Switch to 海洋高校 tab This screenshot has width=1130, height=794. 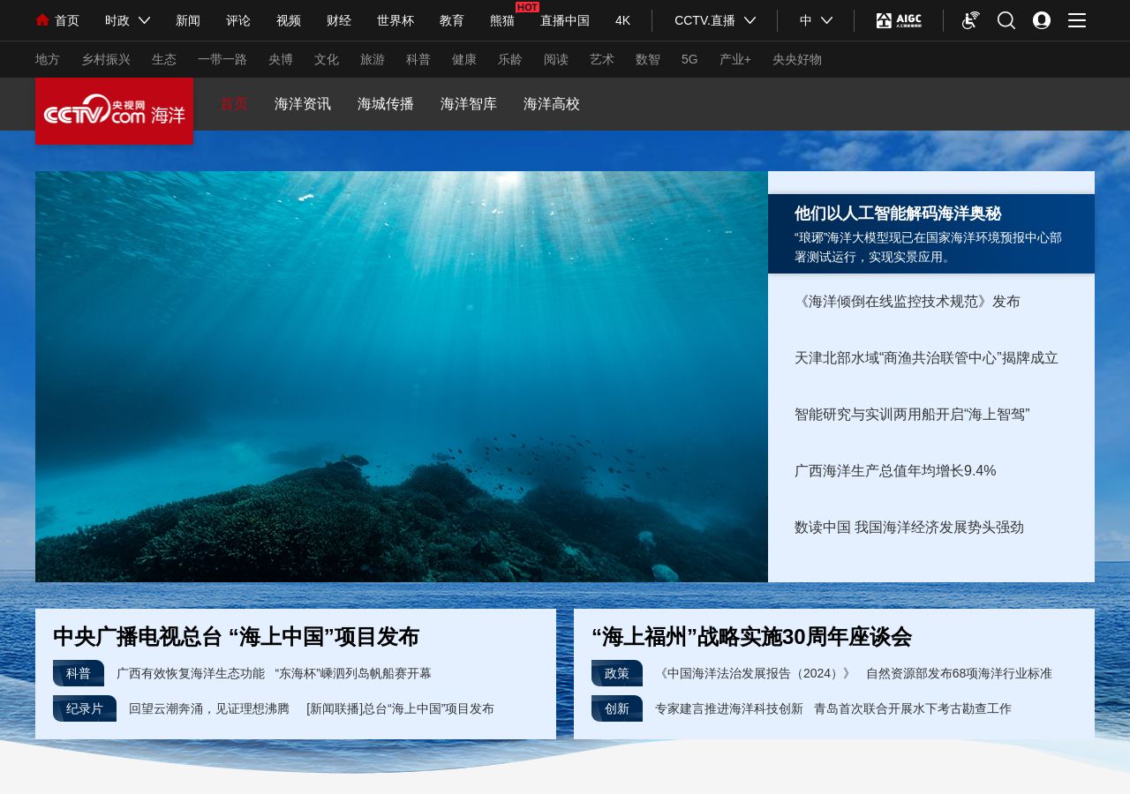[552, 104]
